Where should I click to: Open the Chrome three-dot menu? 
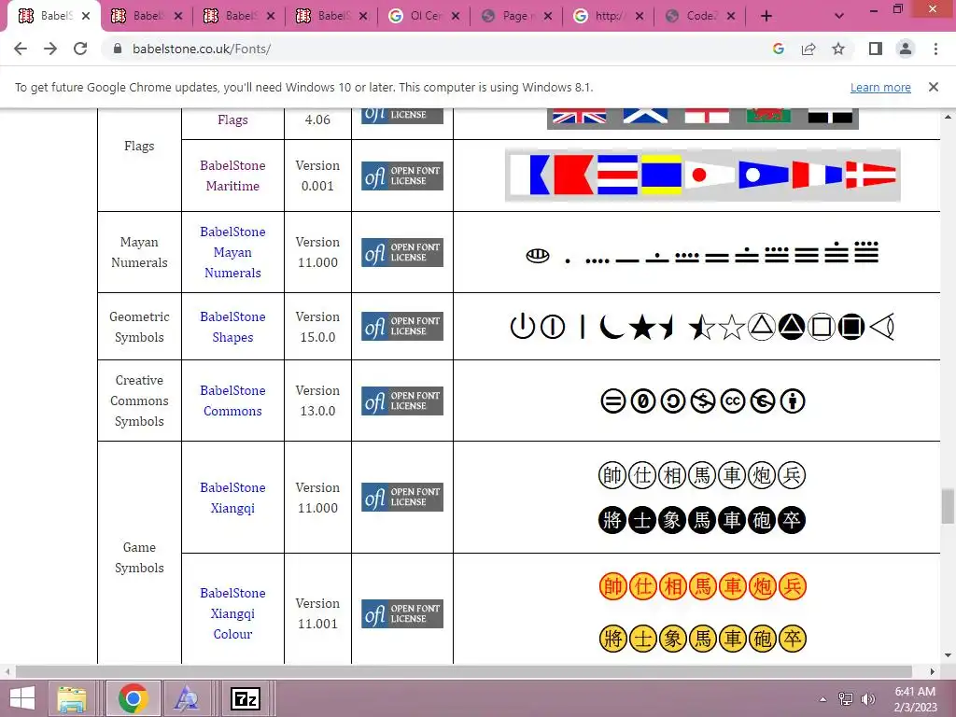click(x=935, y=49)
